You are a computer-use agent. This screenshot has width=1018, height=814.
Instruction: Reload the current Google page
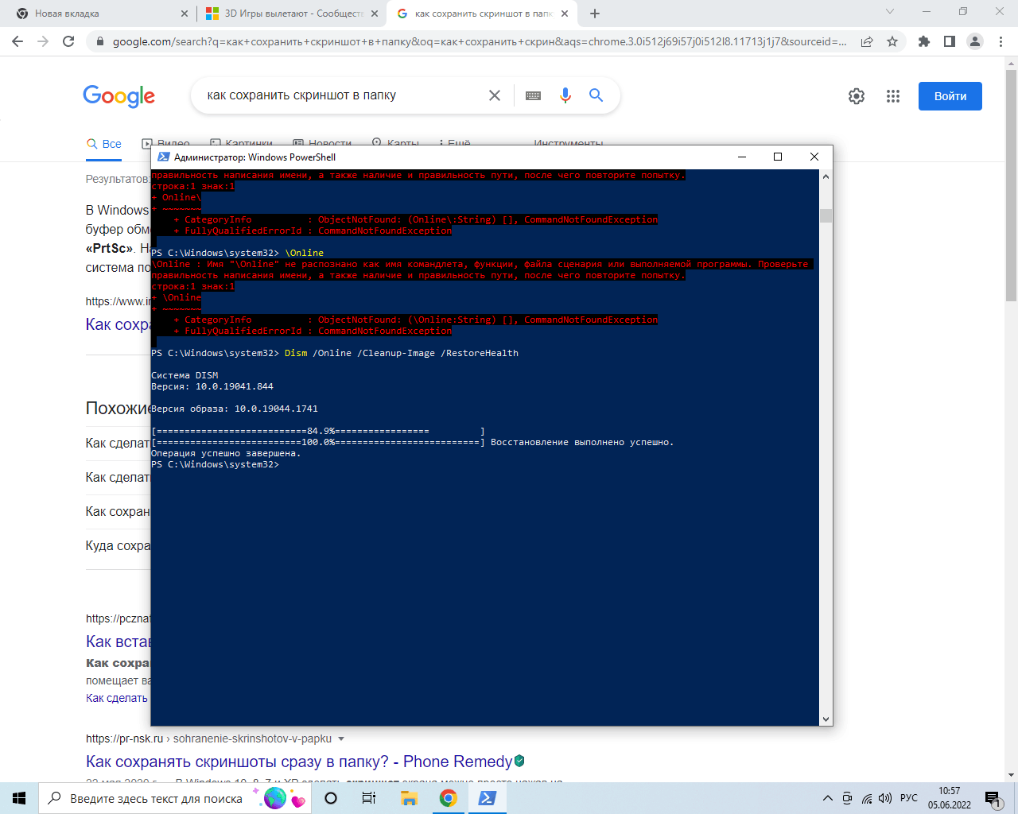(68, 41)
